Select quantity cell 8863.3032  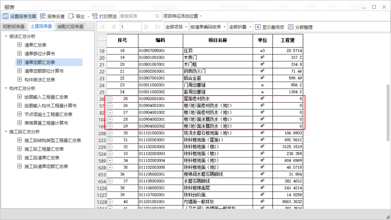288,202
